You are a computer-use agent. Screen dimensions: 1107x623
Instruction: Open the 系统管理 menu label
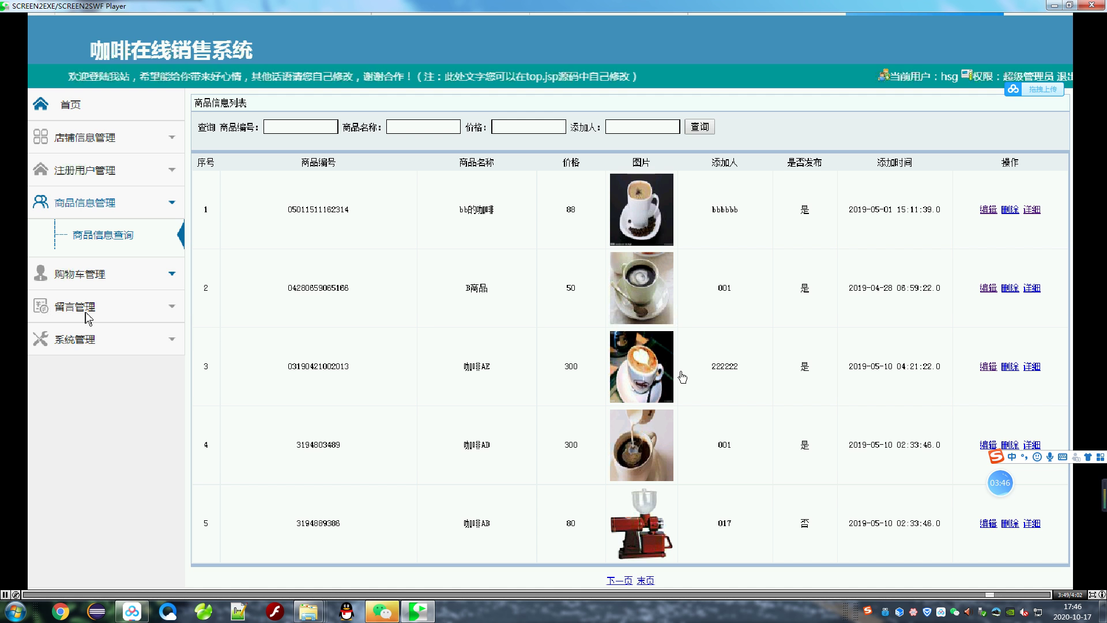click(74, 340)
